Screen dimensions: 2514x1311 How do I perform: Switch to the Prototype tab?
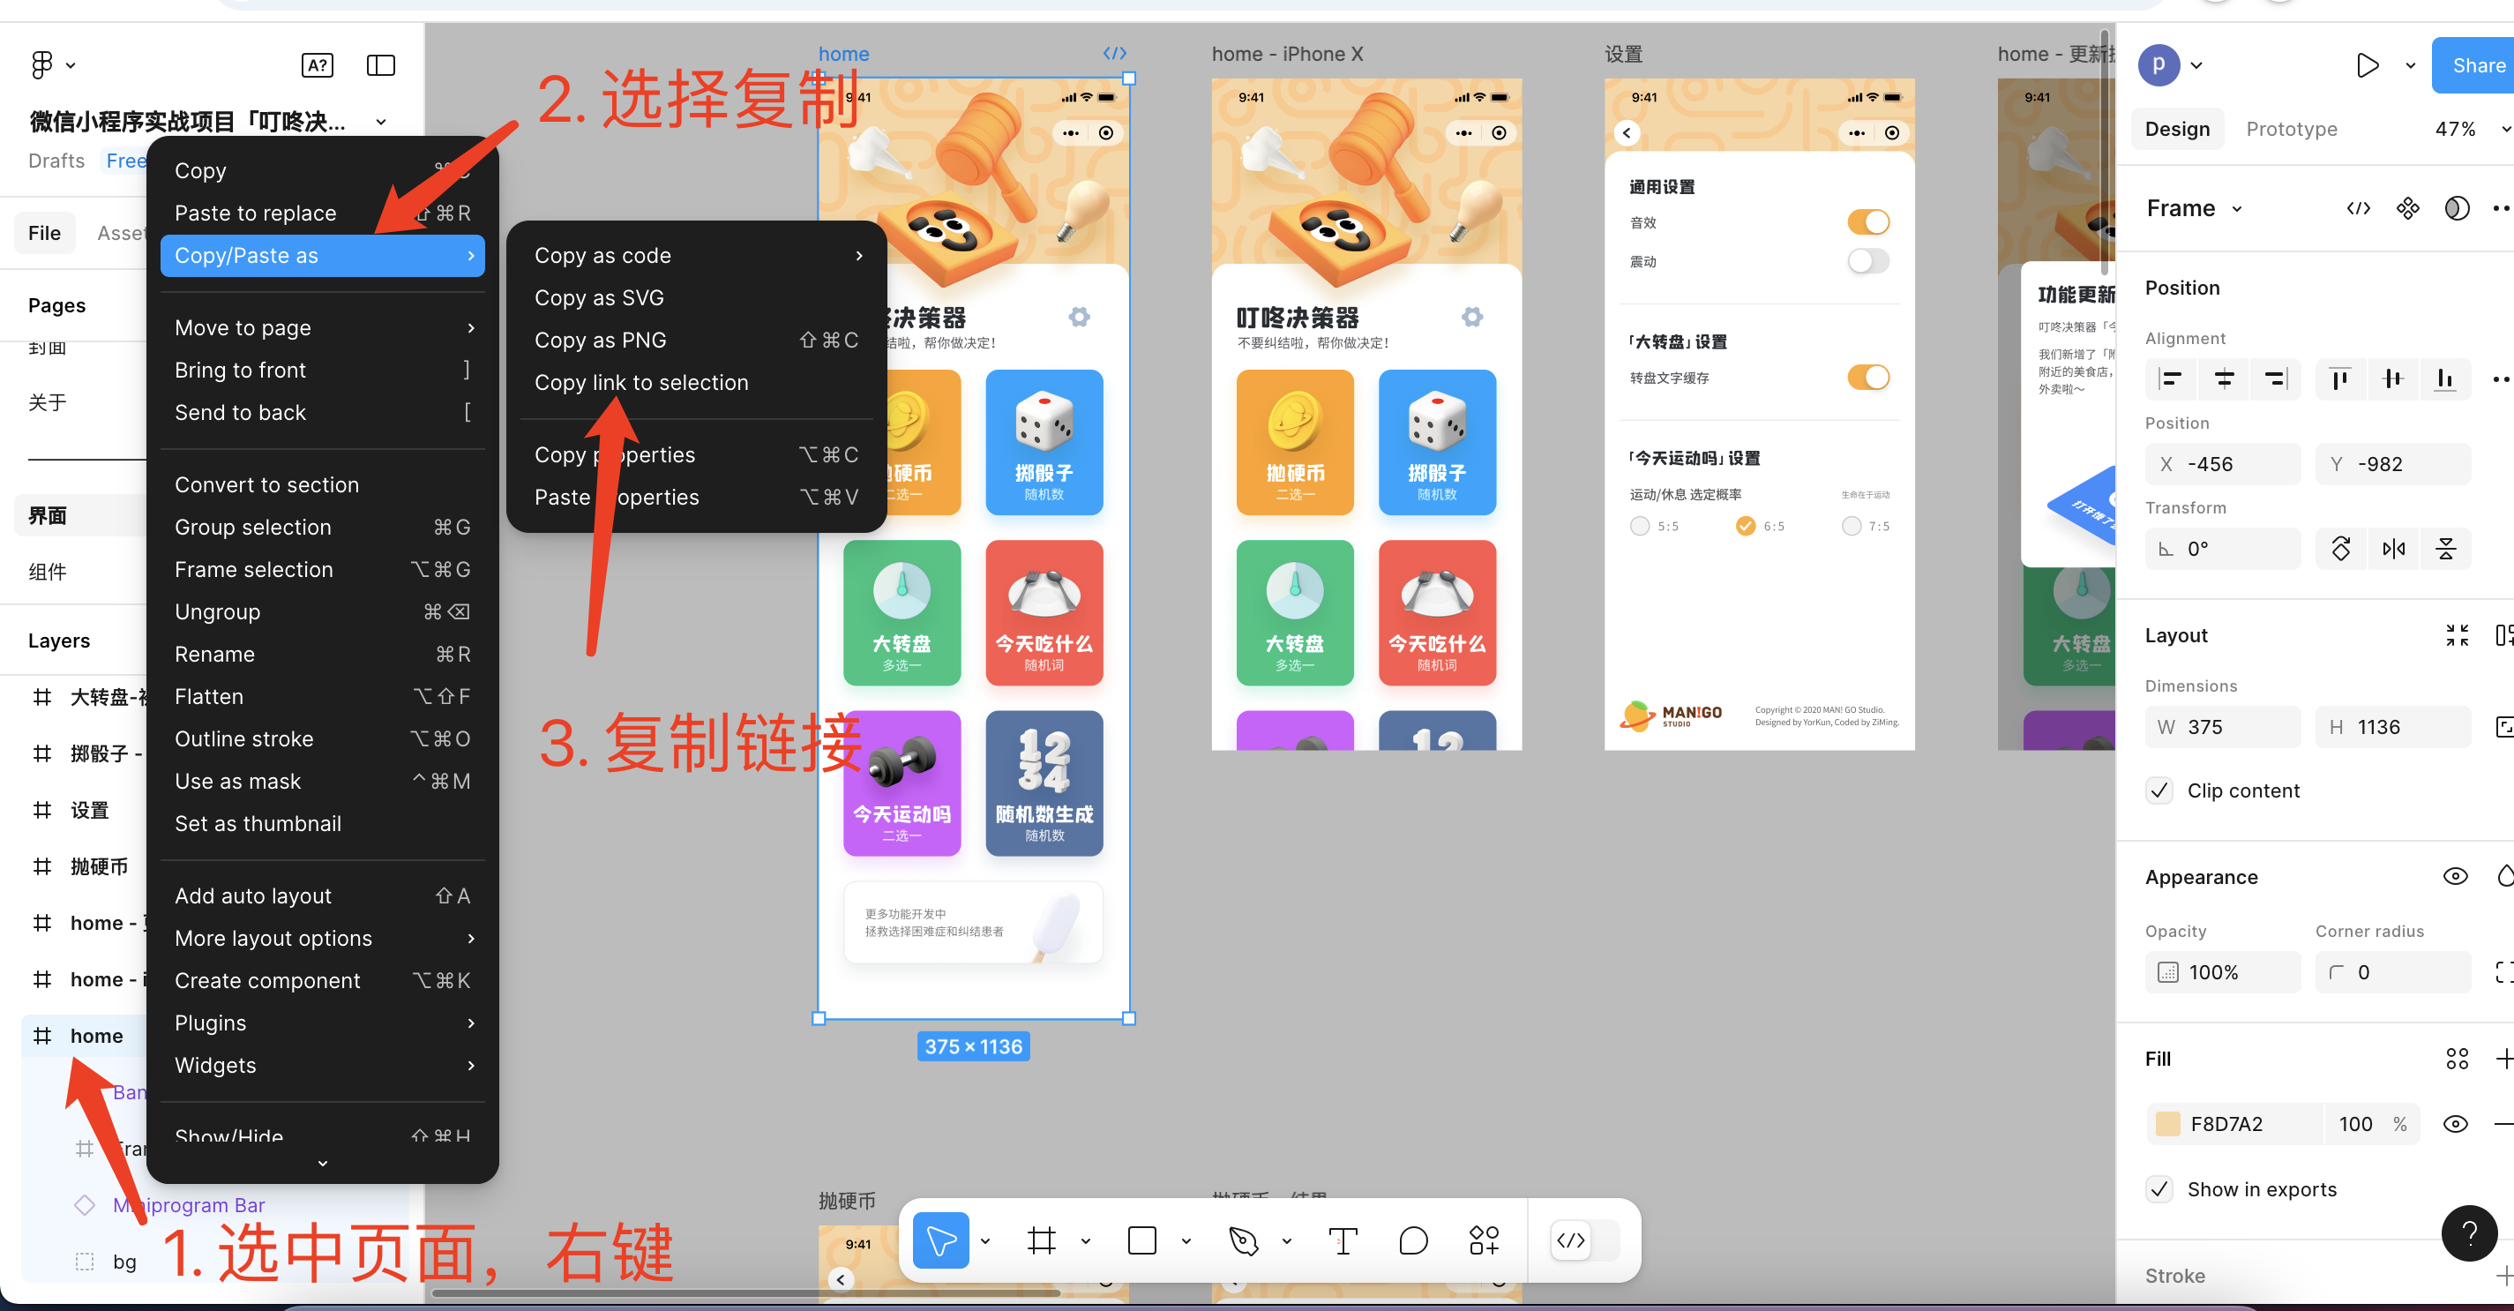pyautogui.click(x=2291, y=129)
